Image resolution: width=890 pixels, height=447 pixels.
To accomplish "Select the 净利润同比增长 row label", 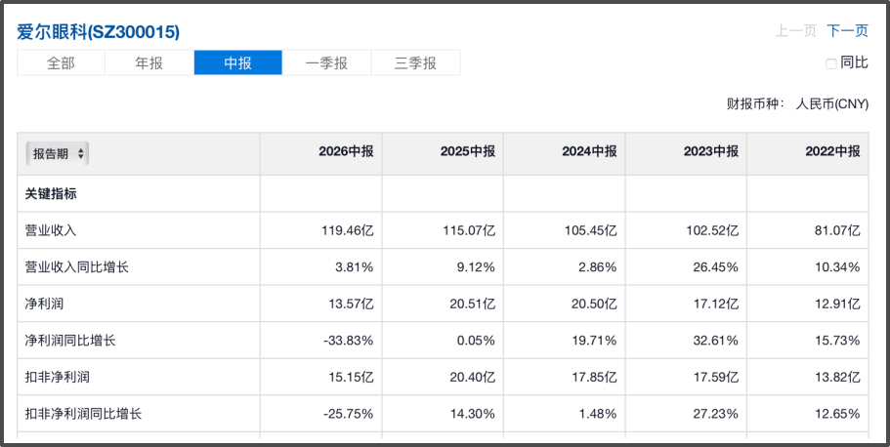I will [x=70, y=341].
